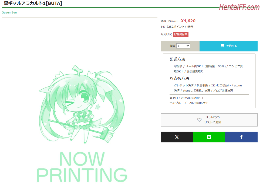
Task: Share the product via the LINE icon
Action: click(x=209, y=137)
